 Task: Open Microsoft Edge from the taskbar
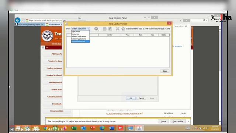pyautogui.click(x=102, y=128)
